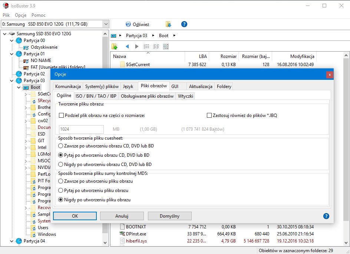Image resolution: width=350 pixels, height=254 pixels.
Task: Click the 1024 MB size field
Action: coord(81,129)
